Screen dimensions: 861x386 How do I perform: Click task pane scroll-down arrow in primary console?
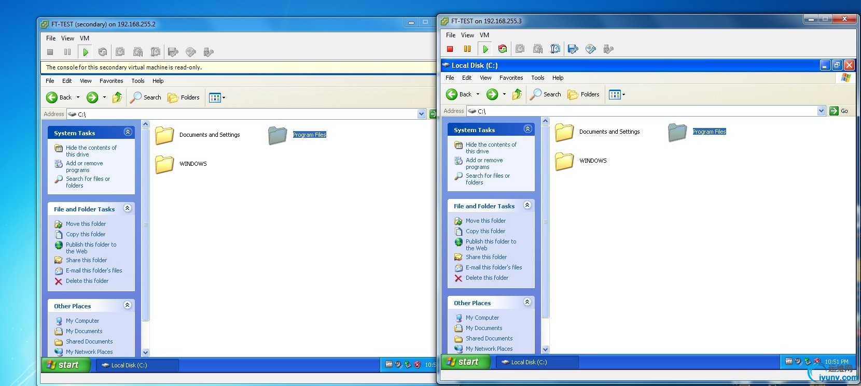(x=545, y=349)
